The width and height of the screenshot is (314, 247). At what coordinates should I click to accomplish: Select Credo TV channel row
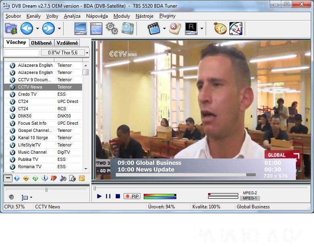pos(43,94)
